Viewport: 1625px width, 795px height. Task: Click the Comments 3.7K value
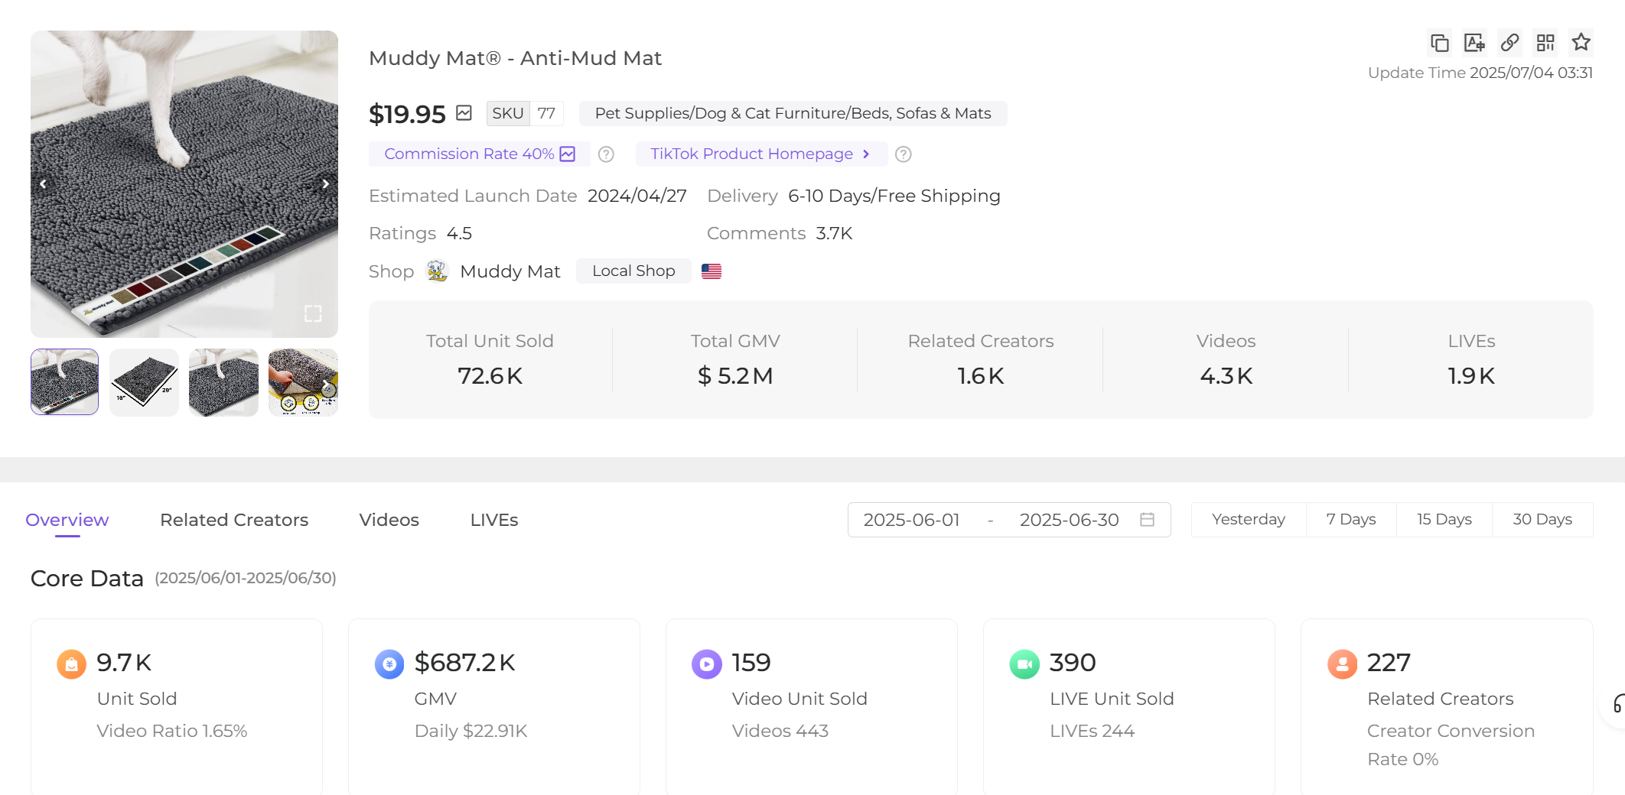(x=834, y=233)
